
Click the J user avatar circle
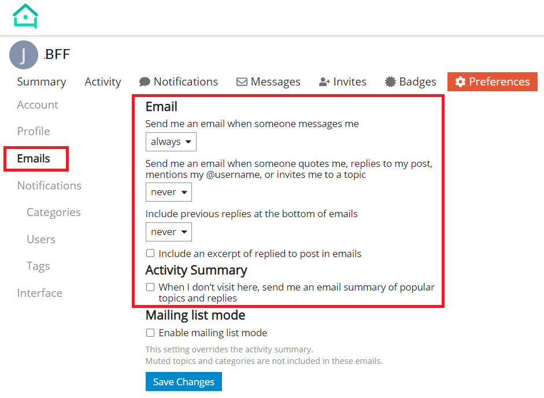click(x=24, y=55)
